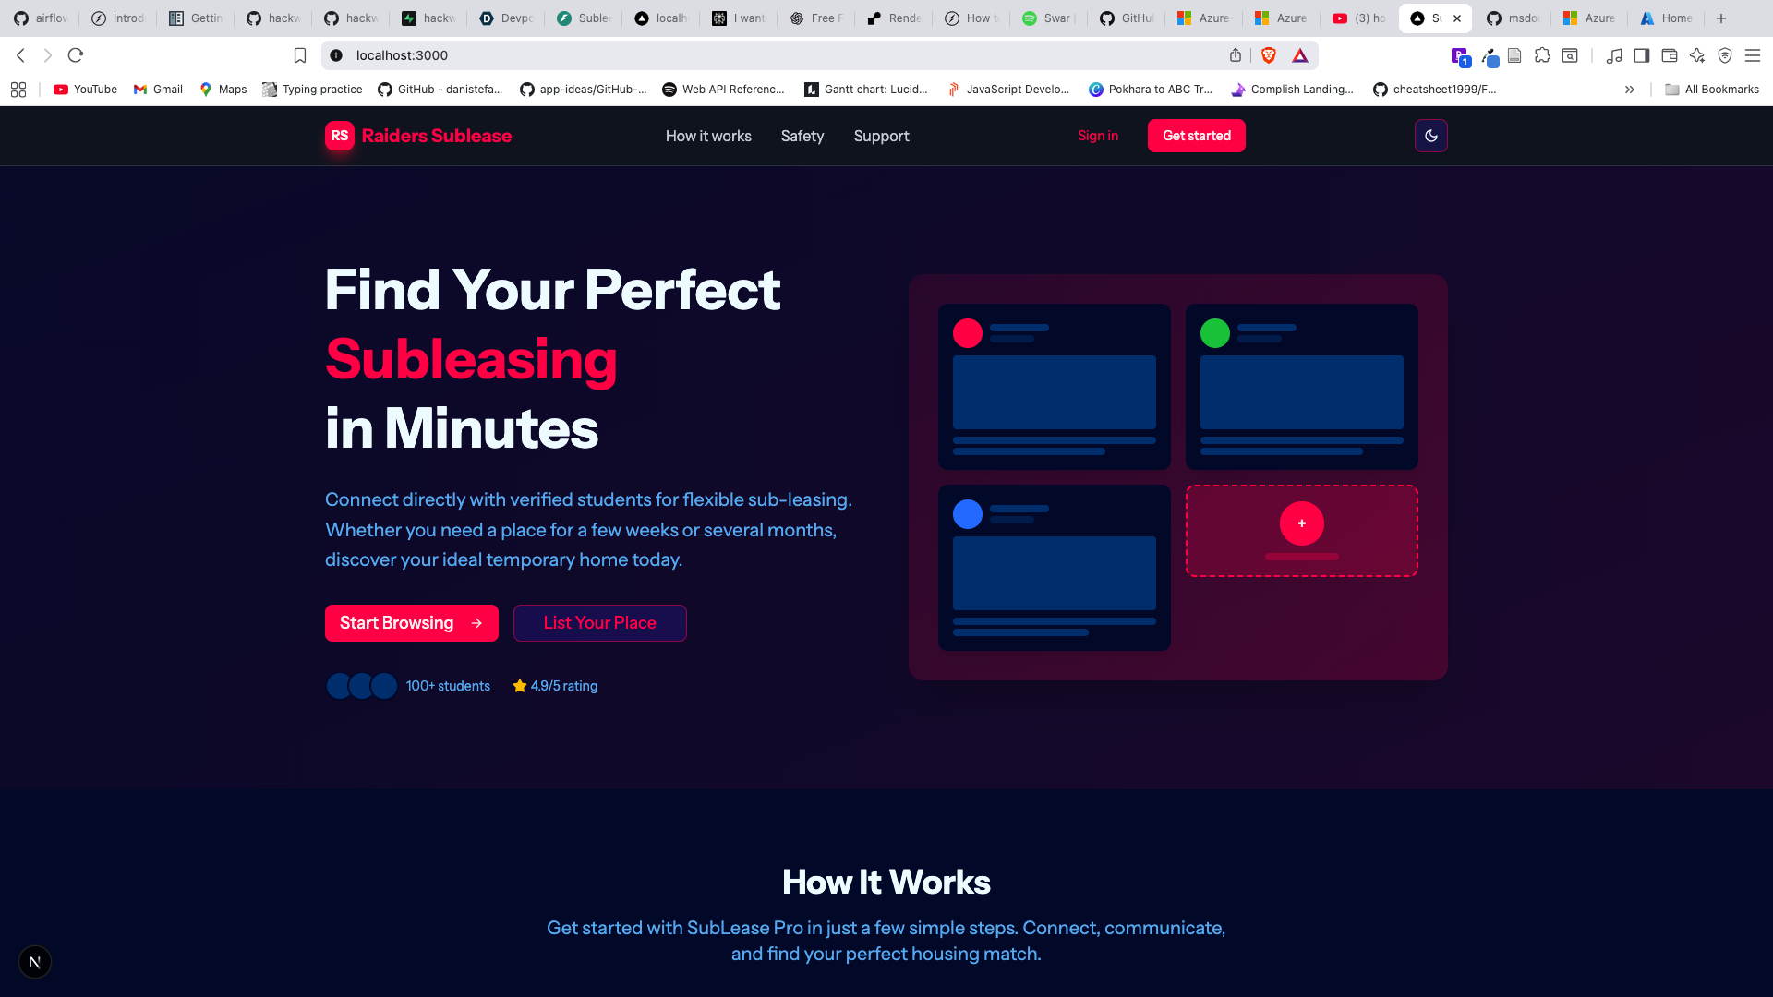
Task: Open the browser hamburger menu
Action: [1752, 55]
